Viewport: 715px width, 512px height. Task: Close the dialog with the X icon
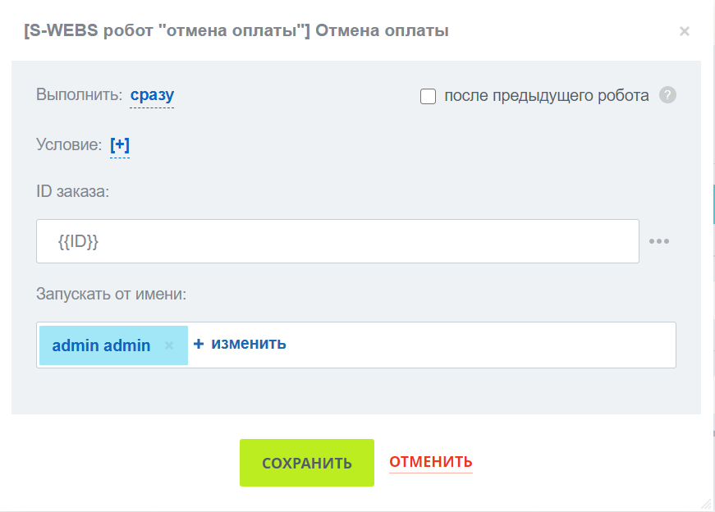tap(684, 31)
